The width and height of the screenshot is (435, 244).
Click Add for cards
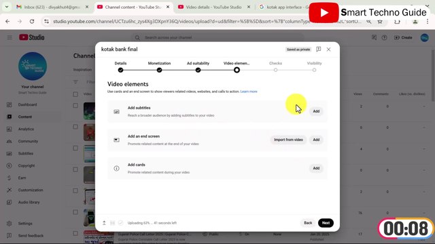[x=316, y=168]
